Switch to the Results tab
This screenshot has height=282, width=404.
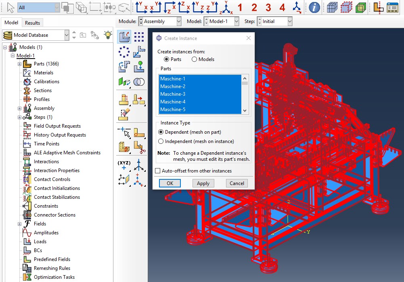coord(32,23)
